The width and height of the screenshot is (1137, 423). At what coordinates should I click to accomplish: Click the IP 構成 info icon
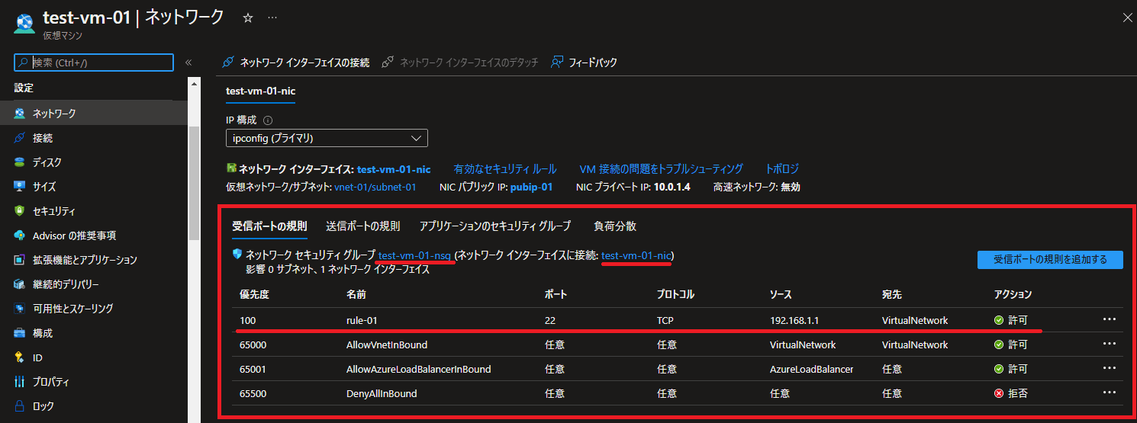[x=268, y=120]
